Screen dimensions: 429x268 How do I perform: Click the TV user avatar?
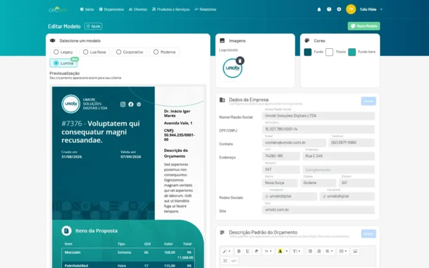coord(351,10)
